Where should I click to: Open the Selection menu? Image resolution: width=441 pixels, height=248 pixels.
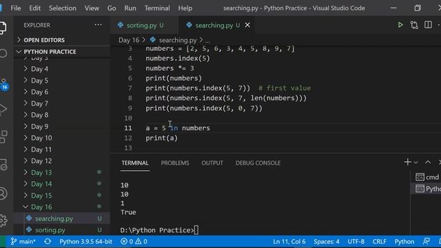pos(63,8)
